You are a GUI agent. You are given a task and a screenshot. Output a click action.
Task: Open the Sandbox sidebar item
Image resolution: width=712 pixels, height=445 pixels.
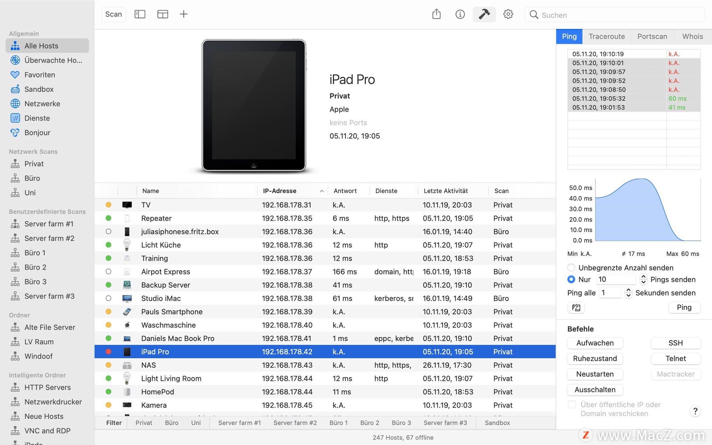tap(47, 89)
